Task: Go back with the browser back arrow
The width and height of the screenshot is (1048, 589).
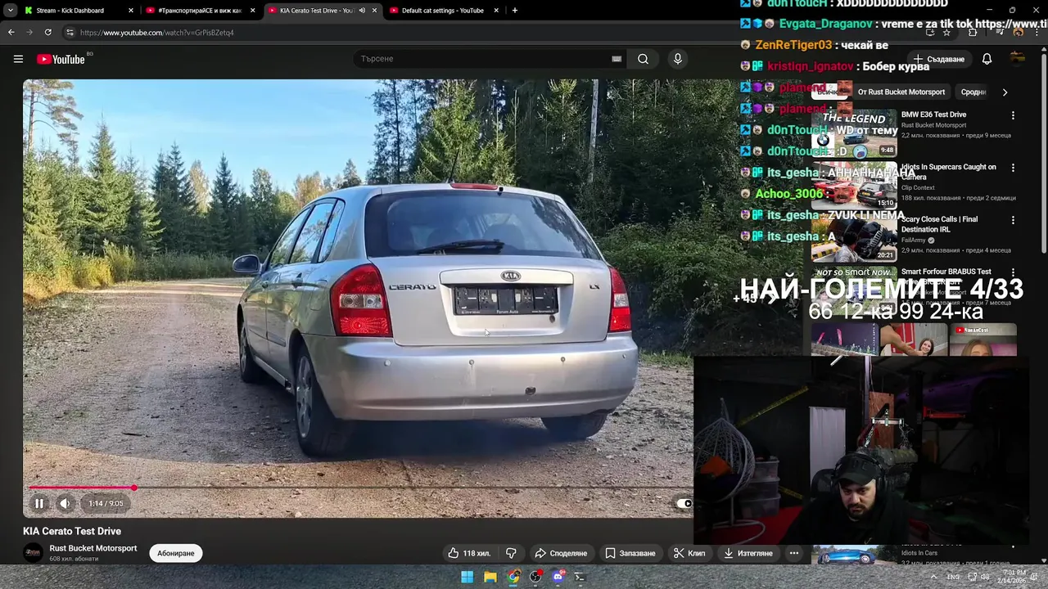Action: point(11,33)
